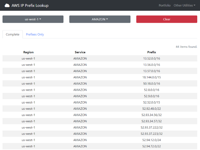Switch to the Prefixes Only tab
Viewport: 200px width, 150px height.
click(35, 34)
